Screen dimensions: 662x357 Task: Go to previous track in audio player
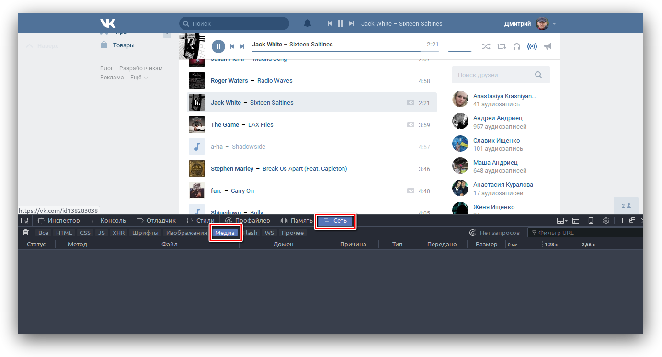tap(232, 46)
